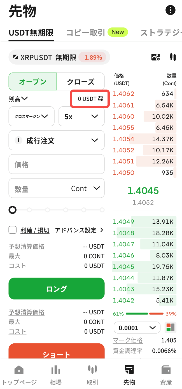Click last price 1.4045 in green
The height and width of the screenshot is (389, 182).
(143, 191)
